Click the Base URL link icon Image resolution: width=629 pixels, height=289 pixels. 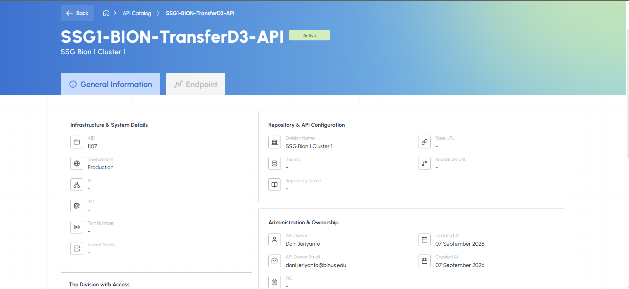click(x=424, y=142)
